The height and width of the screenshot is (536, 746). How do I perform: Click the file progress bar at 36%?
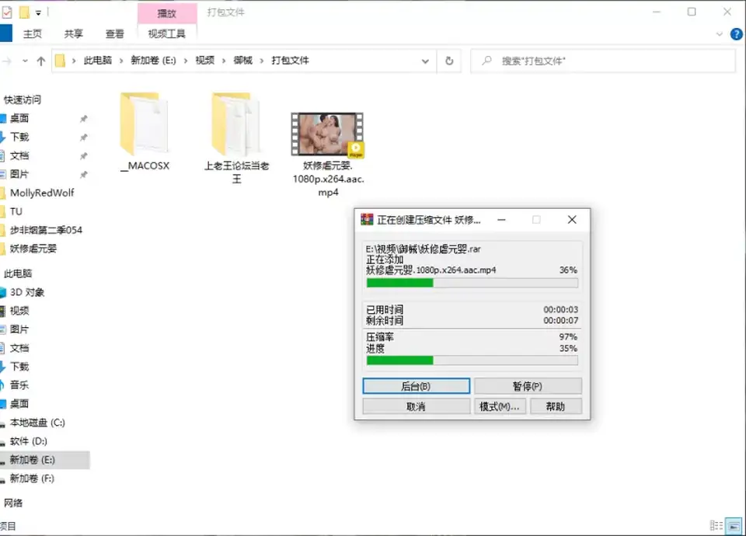point(472,283)
